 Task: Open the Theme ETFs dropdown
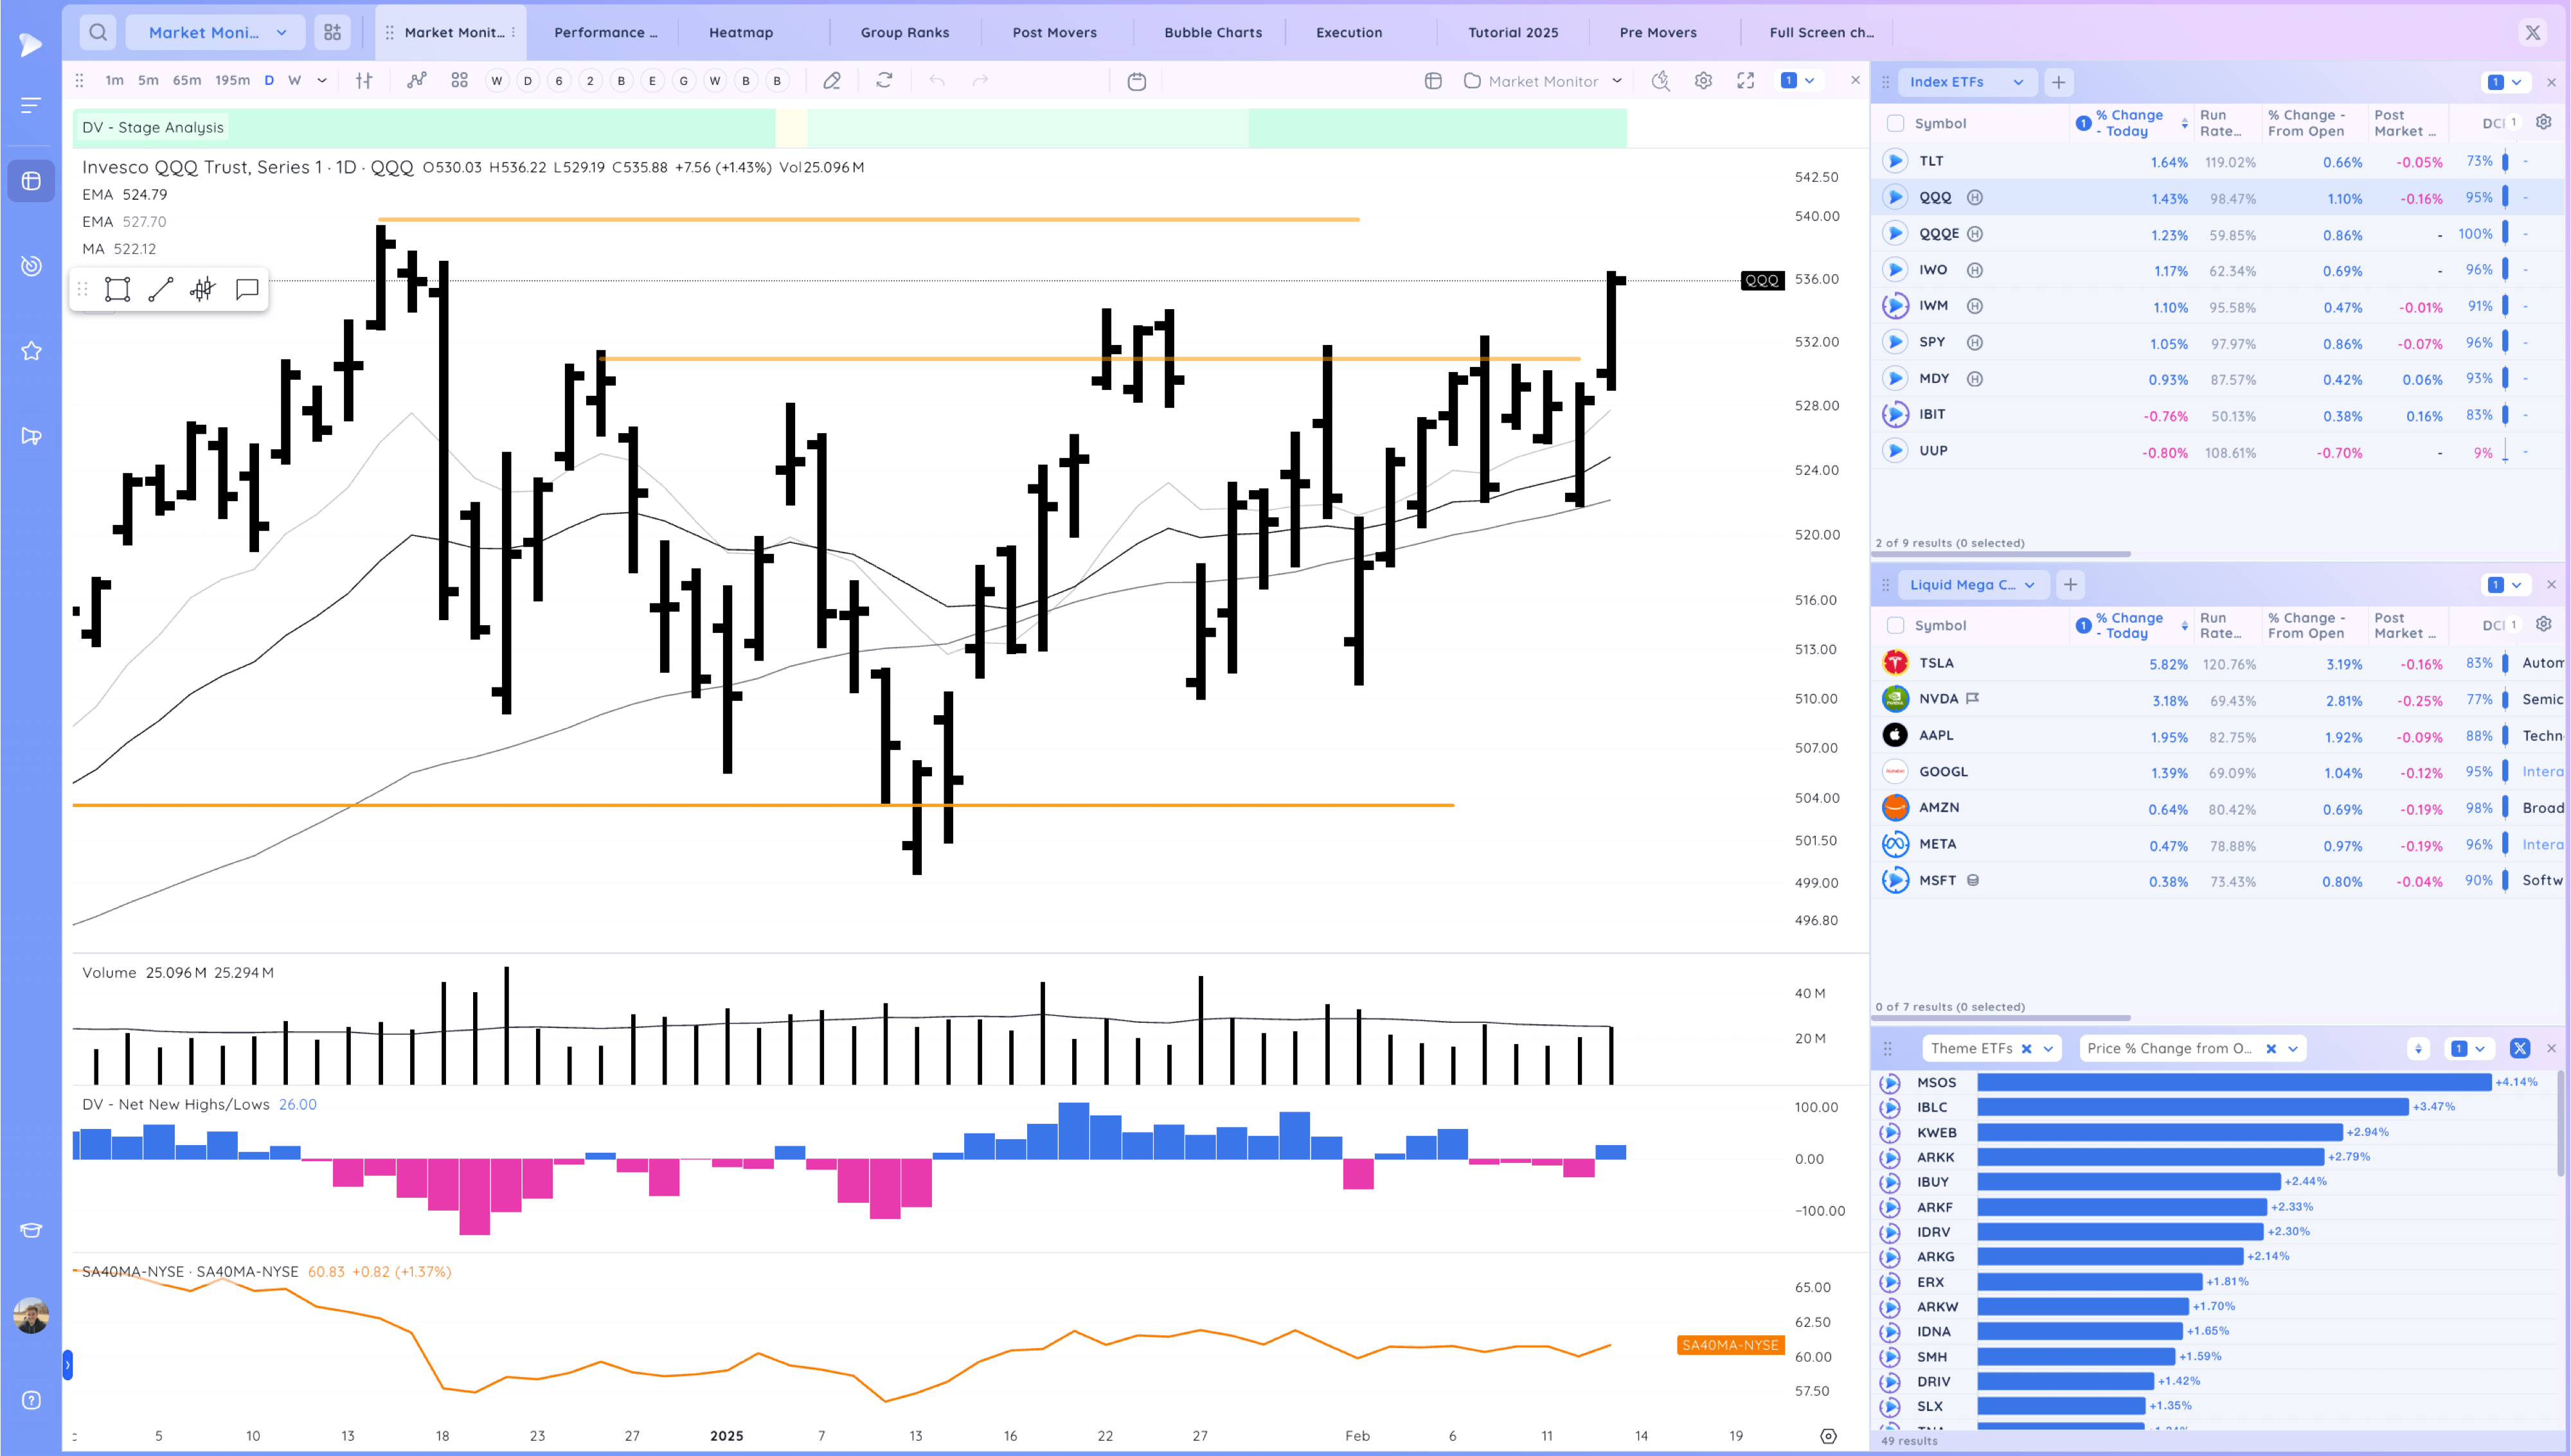2048,1048
